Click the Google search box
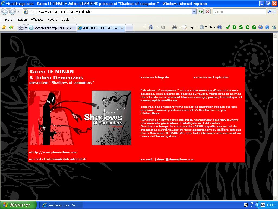The width and height of the screenshot is (278, 209). pos(239,12)
